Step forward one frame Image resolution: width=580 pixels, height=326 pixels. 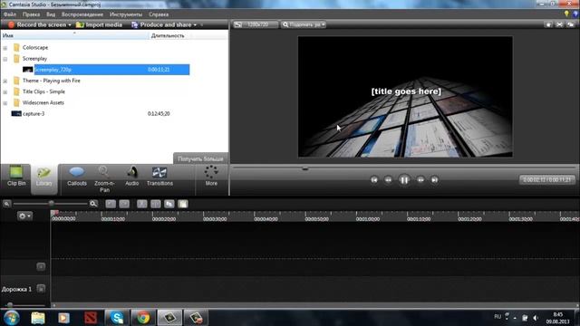click(x=420, y=179)
